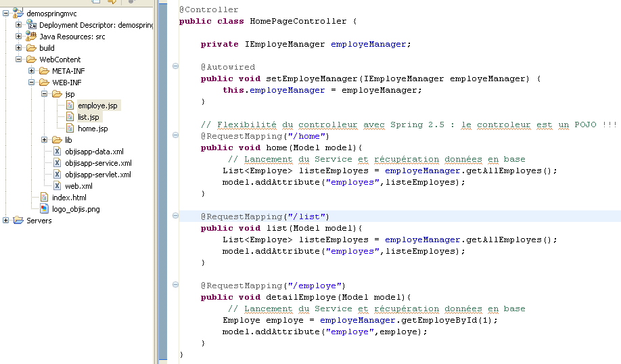This screenshot has width=621, height=364.
Task: Click getEmployeById(1) method call
Action: (x=446, y=320)
